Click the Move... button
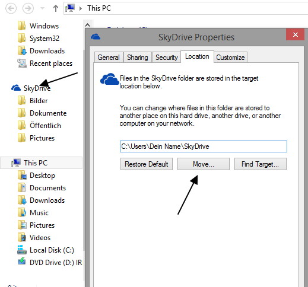The image size is (308, 287). (x=204, y=164)
